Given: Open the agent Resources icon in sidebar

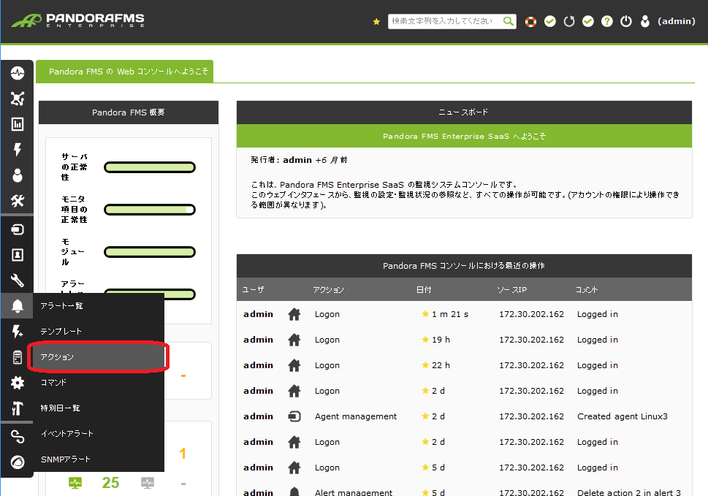Looking at the screenshot, I should 17,229.
